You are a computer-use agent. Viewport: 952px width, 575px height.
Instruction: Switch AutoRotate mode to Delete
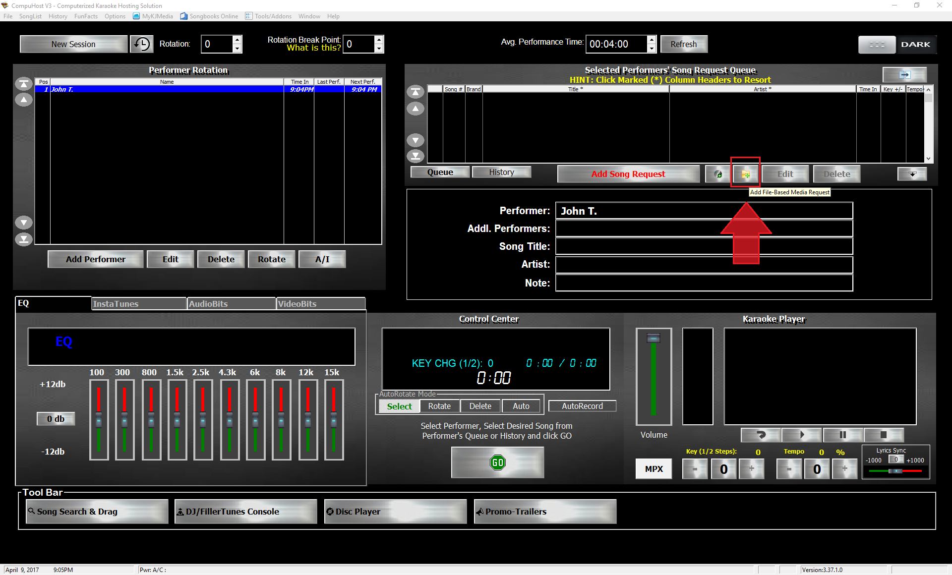[x=480, y=406]
